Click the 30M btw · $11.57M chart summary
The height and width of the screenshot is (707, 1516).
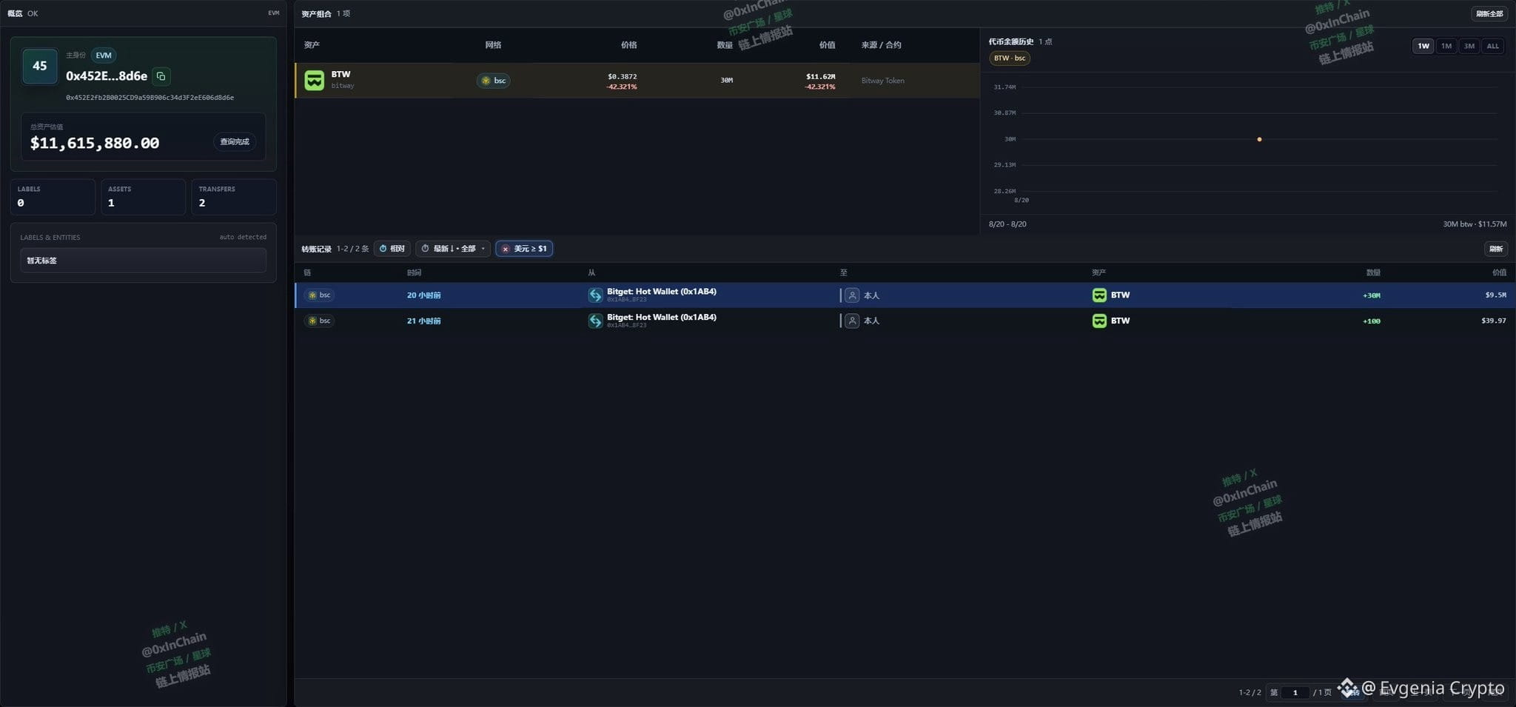pos(1475,224)
